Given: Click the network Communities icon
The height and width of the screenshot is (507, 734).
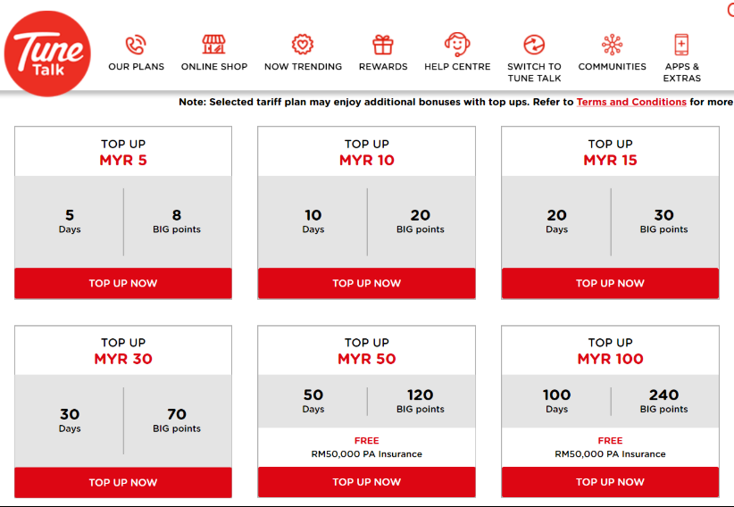Looking at the screenshot, I should [x=613, y=45].
